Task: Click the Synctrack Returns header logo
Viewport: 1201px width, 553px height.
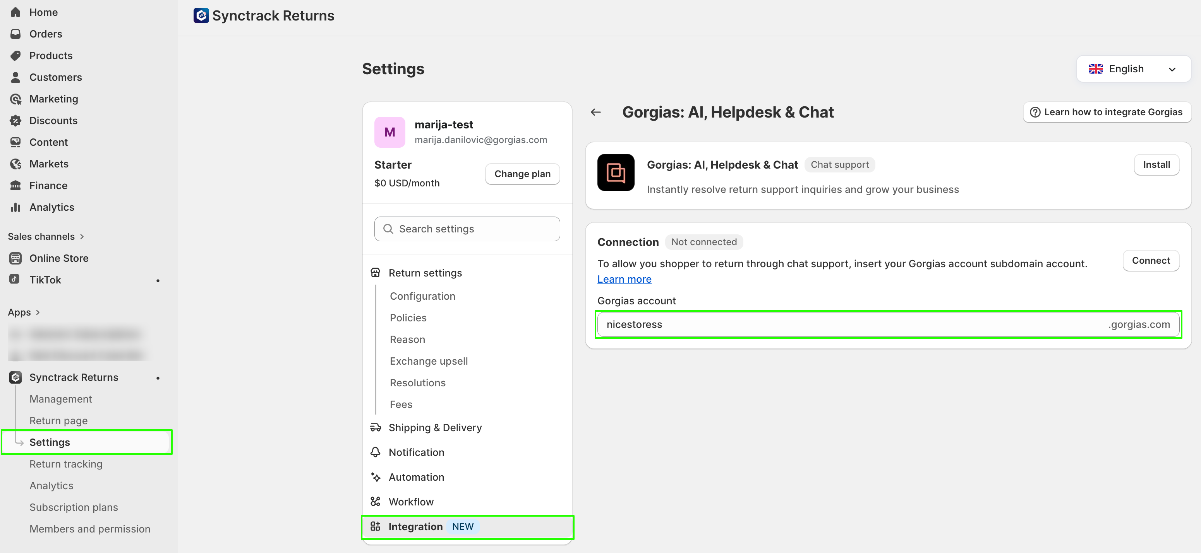Action: pyautogui.click(x=201, y=15)
